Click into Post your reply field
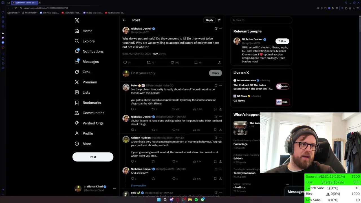 coord(169,73)
